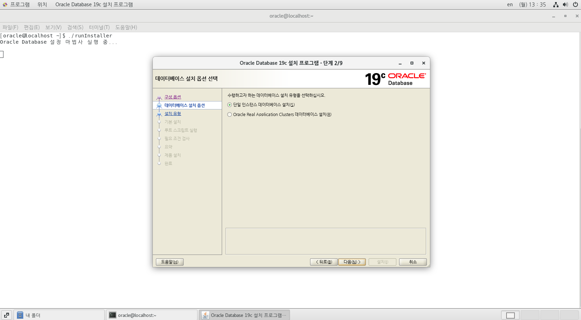The image size is (581, 320).
Task: Click the 루트 스크립트 실행 step label
Action: point(181,130)
